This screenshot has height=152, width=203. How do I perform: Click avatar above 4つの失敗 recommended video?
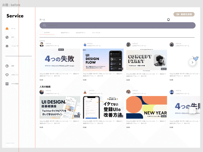[x=42, y=44]
